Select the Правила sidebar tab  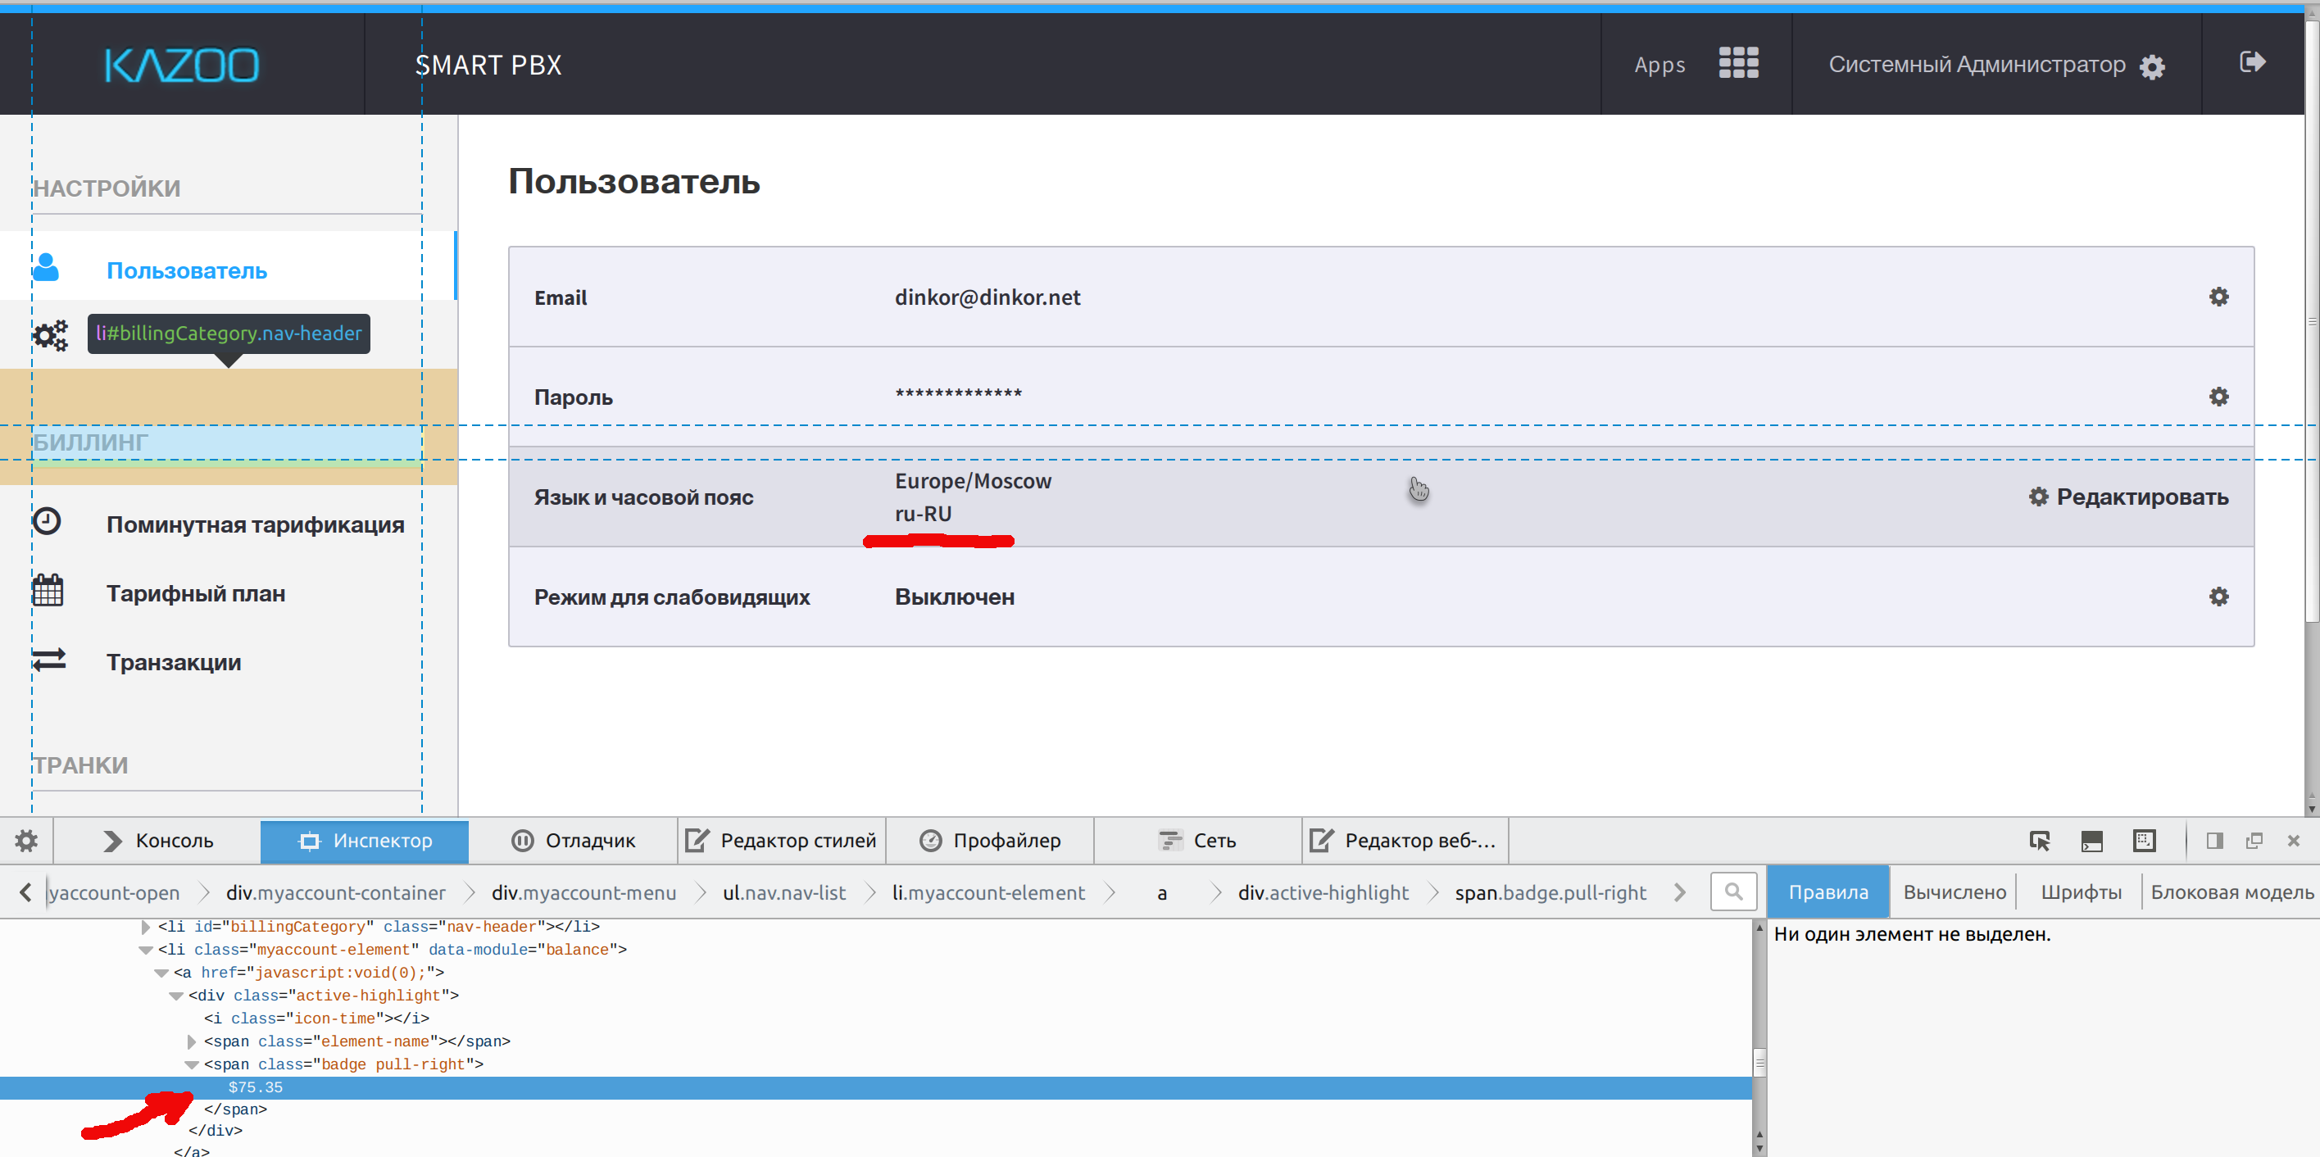pyautogui.click(x=1827, y=892)
